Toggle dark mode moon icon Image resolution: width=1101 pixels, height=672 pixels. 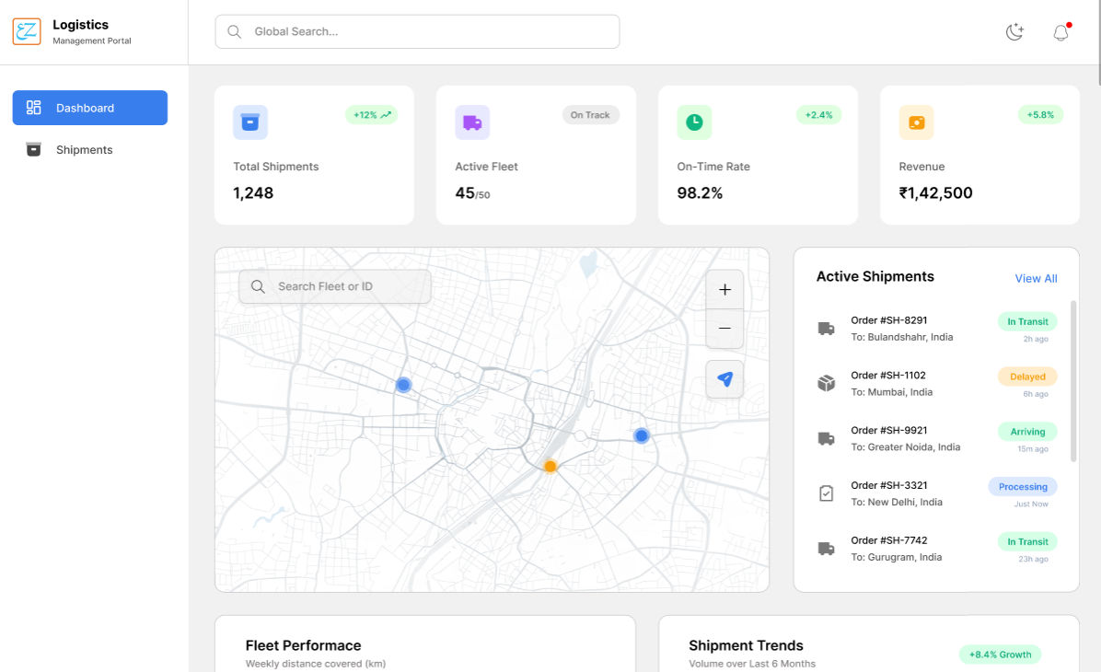click(x=1014, y=31)
